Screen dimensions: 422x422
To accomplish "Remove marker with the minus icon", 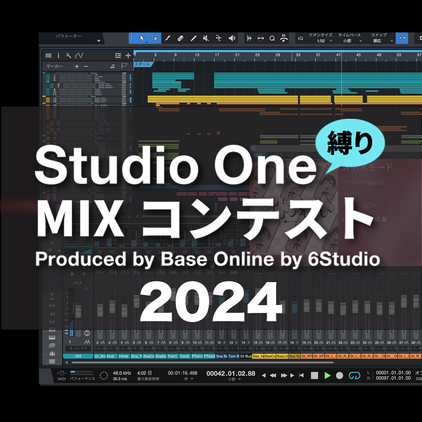I will pos(86,66).
